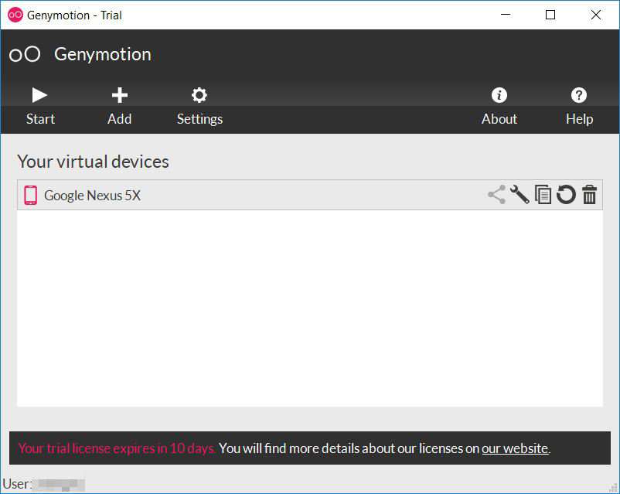This screenshot has height=494, width=620.
Task: Start the selected virtual device
Action: click(40, 105)
